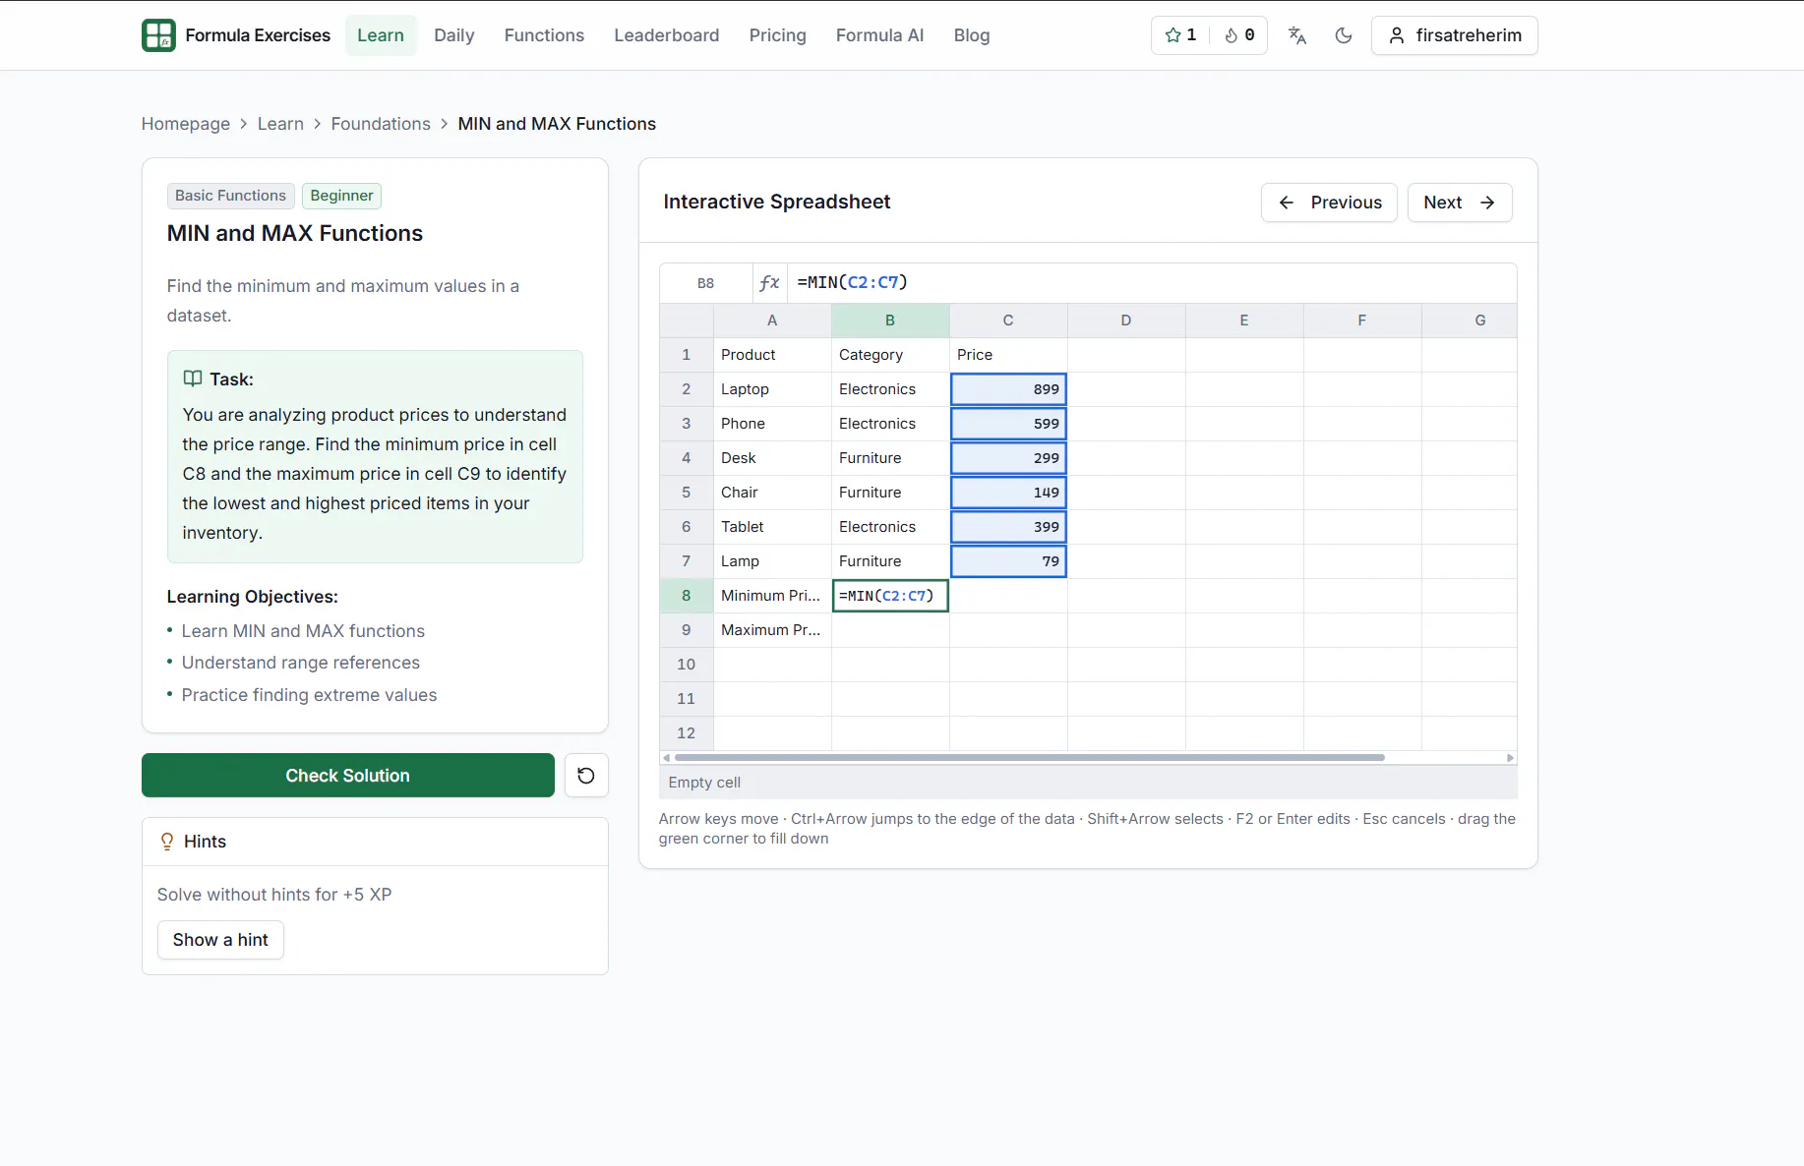Click the Formula Exercises logo icon
Image resolution: width=1804 pixels, height=1166 pixels.
158,35
